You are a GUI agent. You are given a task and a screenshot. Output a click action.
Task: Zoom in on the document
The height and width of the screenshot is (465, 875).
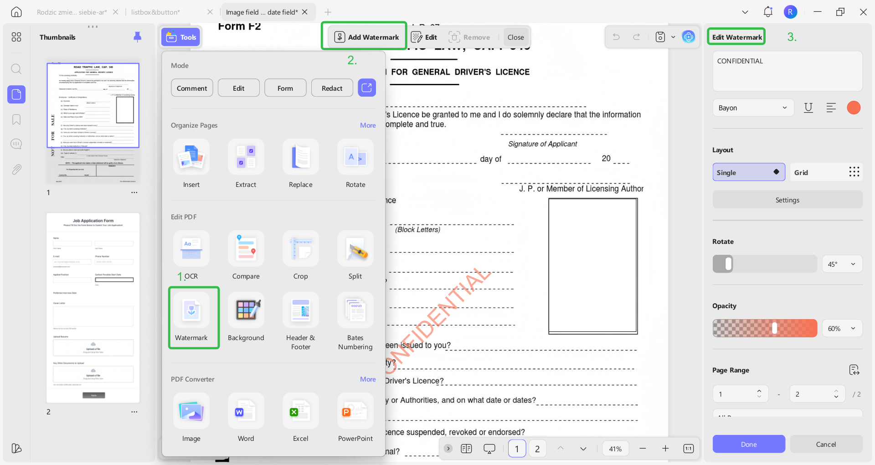(x=665, y=449)
